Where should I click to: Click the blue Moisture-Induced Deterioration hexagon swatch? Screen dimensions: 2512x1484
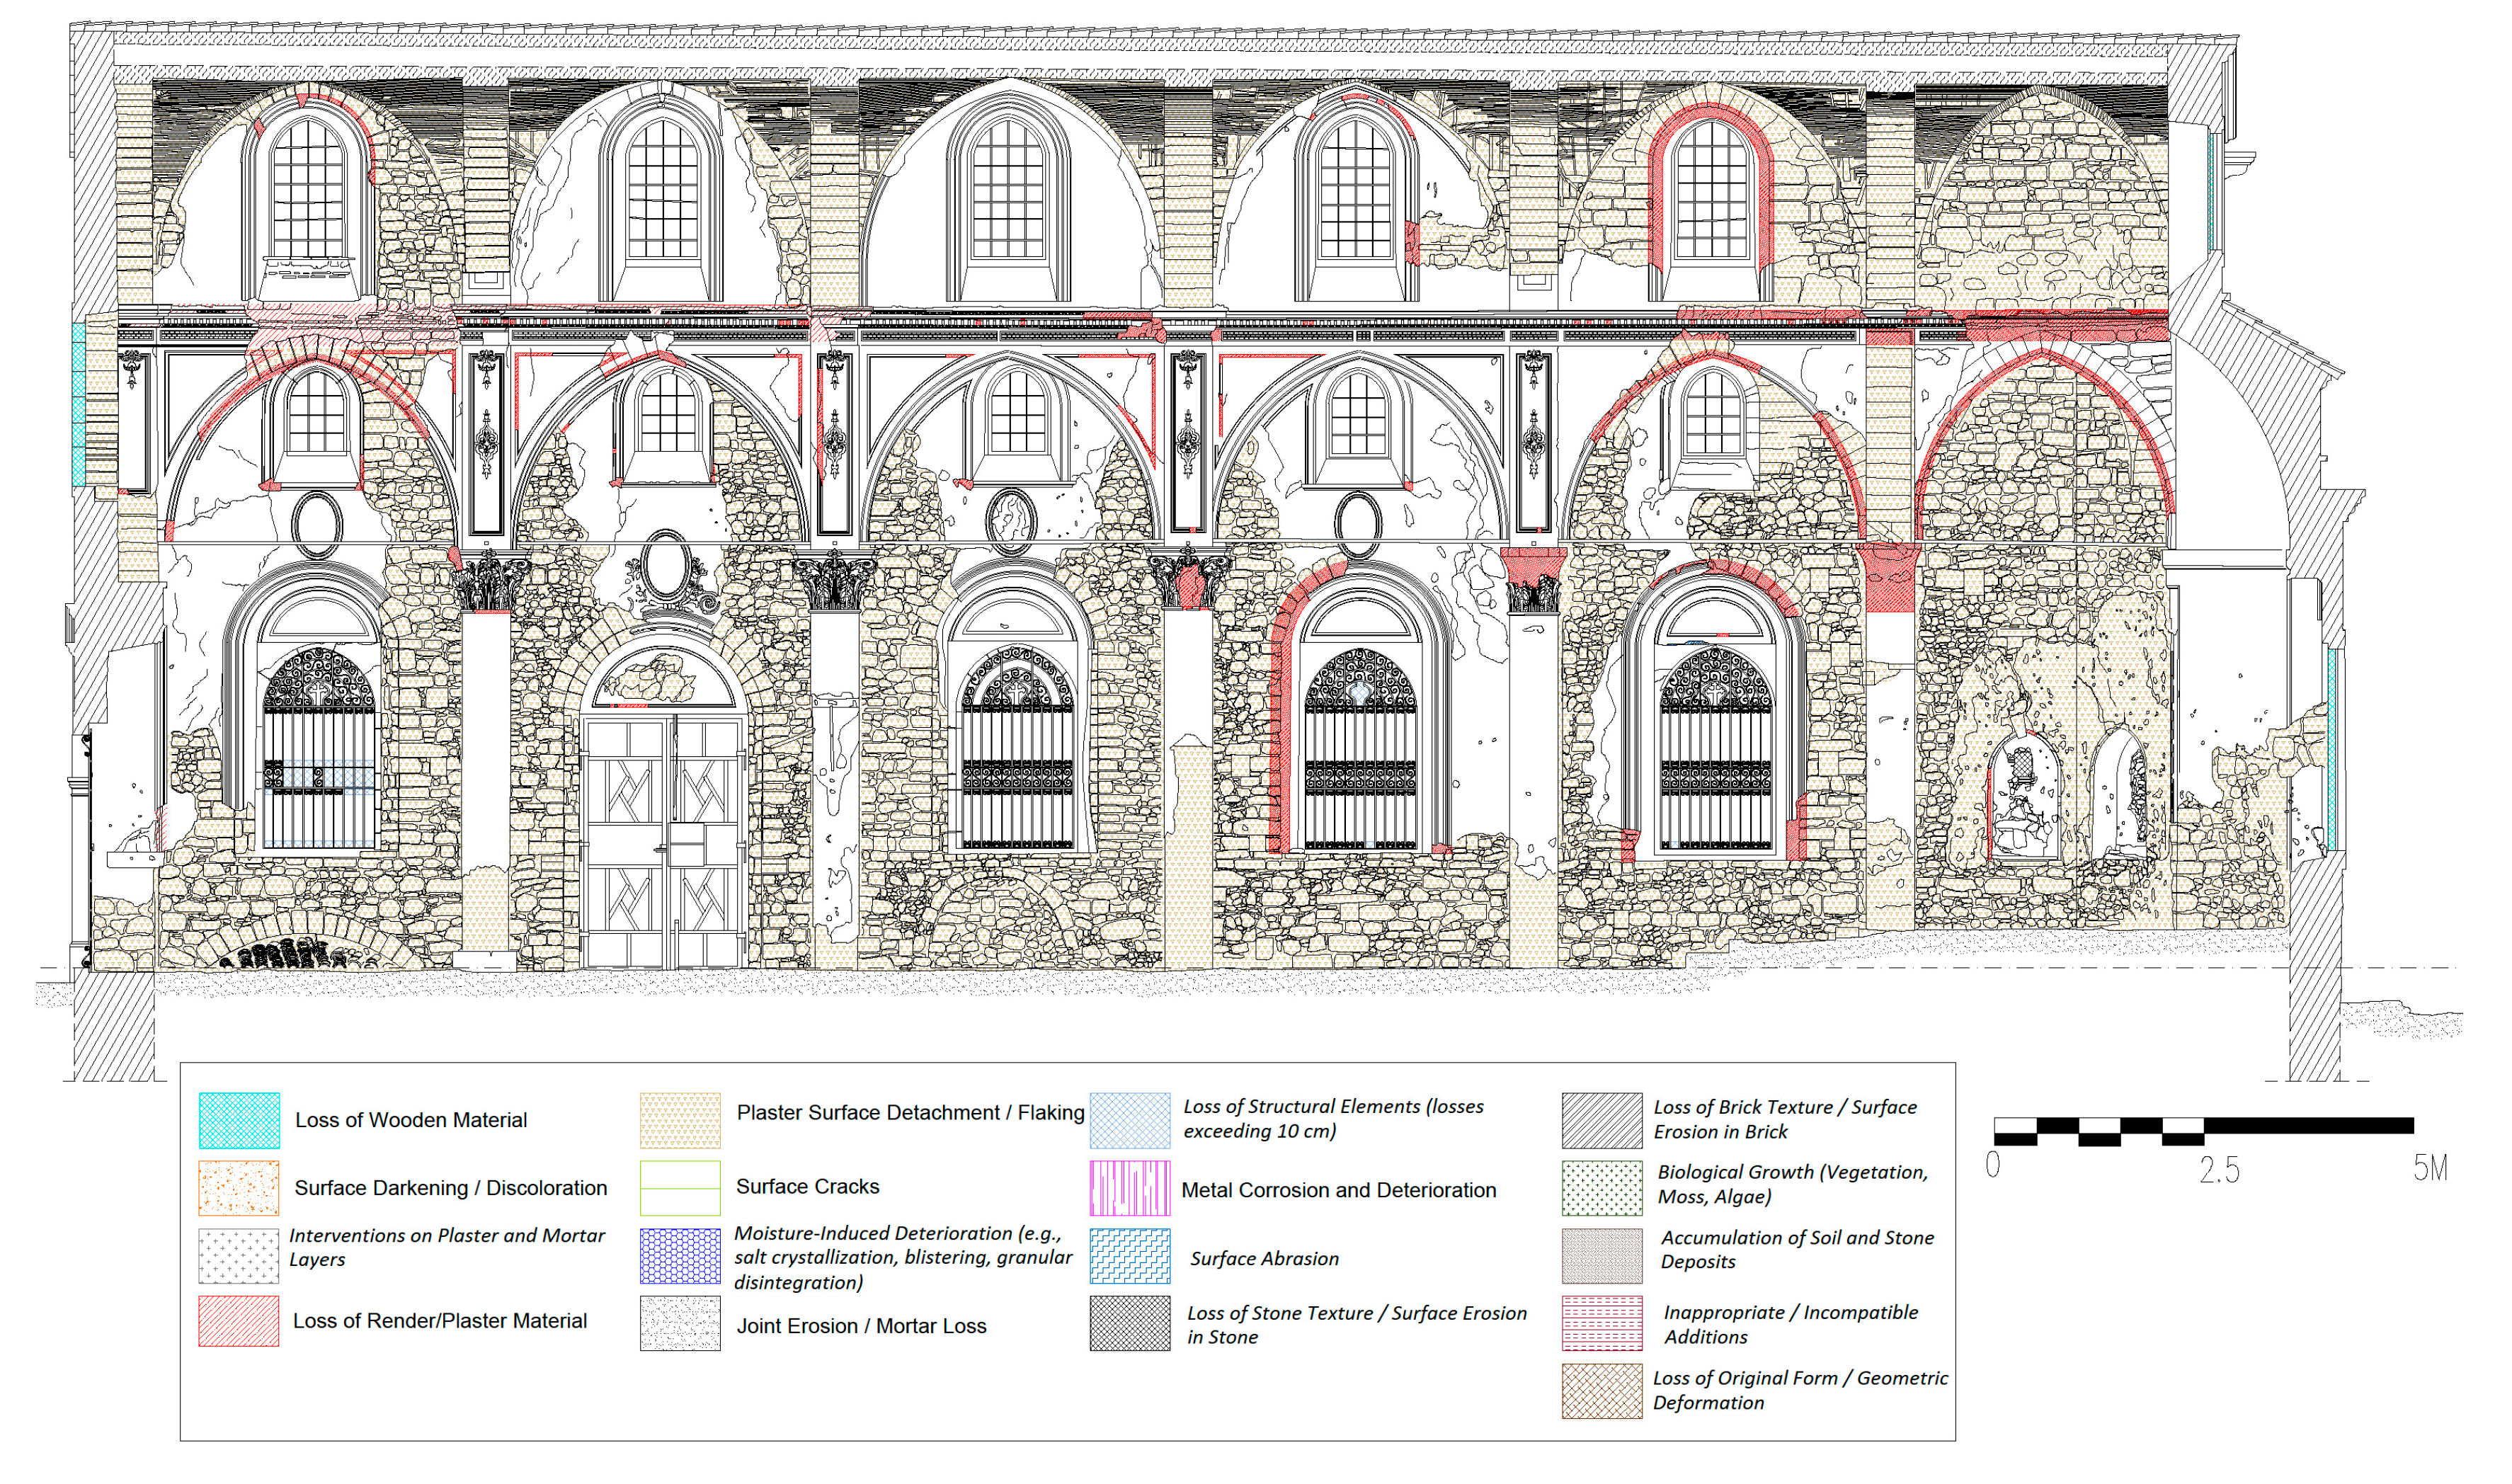coord(680,1256)
